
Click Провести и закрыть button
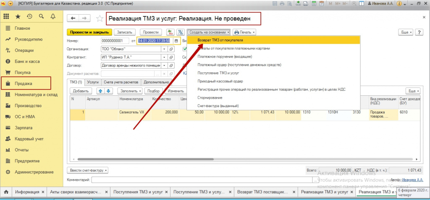(90, 32)
